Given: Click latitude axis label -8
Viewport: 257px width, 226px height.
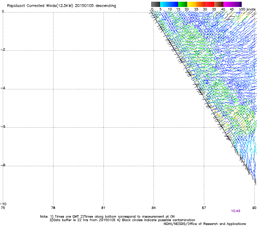Looking at the screenshot, I should pyautogui.click(x=3, y=165).
